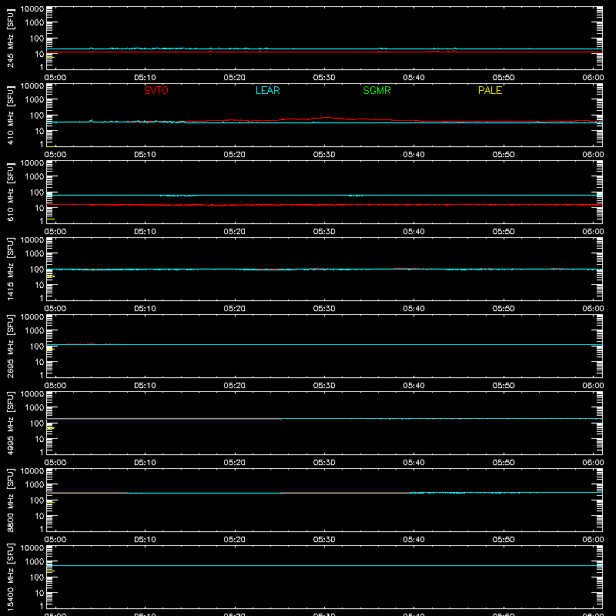Click 05:30 time label under 2695 MHz panel

pos(324,386)
